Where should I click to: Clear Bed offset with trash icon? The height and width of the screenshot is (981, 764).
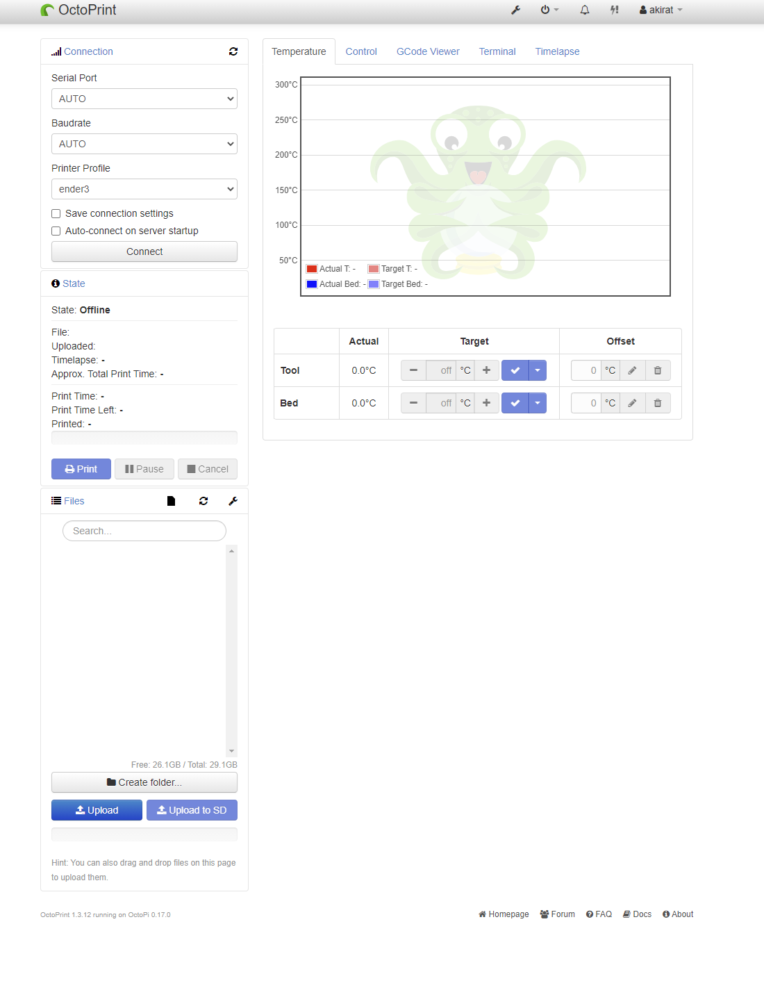point(658,403)
